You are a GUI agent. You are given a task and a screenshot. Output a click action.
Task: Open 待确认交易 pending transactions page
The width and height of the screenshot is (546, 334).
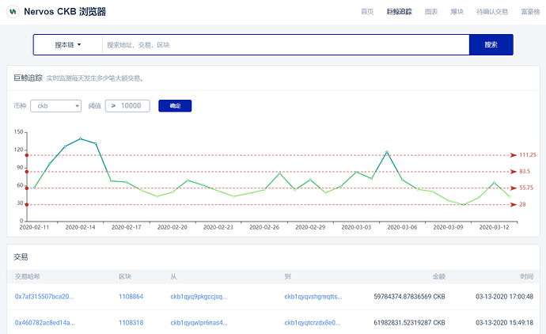pyautogui.click(x=492, y=12)
